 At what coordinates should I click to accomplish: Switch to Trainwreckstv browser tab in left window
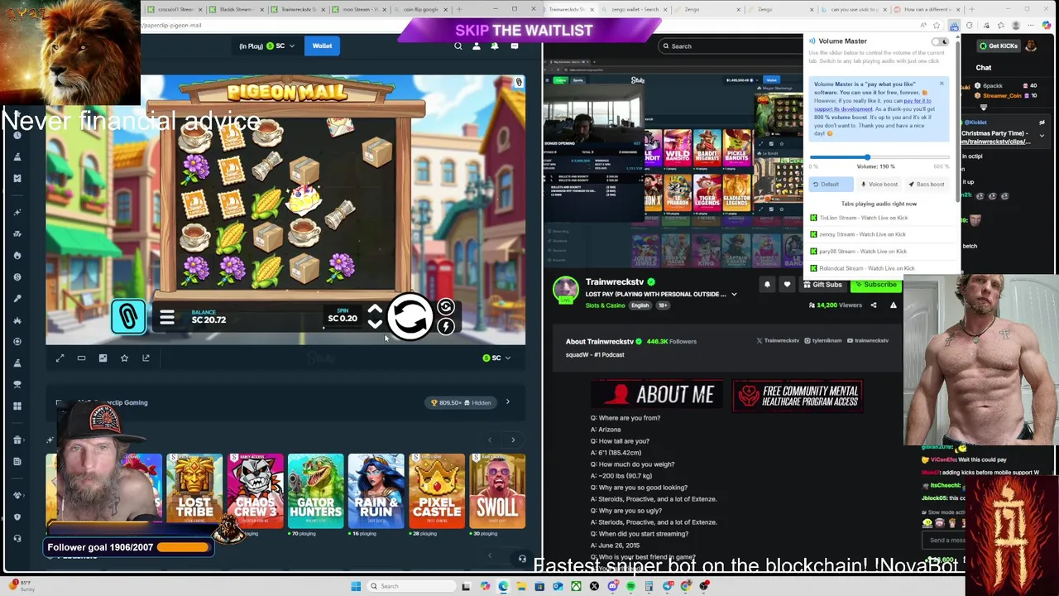(x=299, y=10)
